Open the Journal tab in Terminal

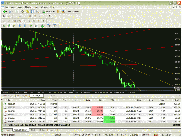[x=52, y=130]
